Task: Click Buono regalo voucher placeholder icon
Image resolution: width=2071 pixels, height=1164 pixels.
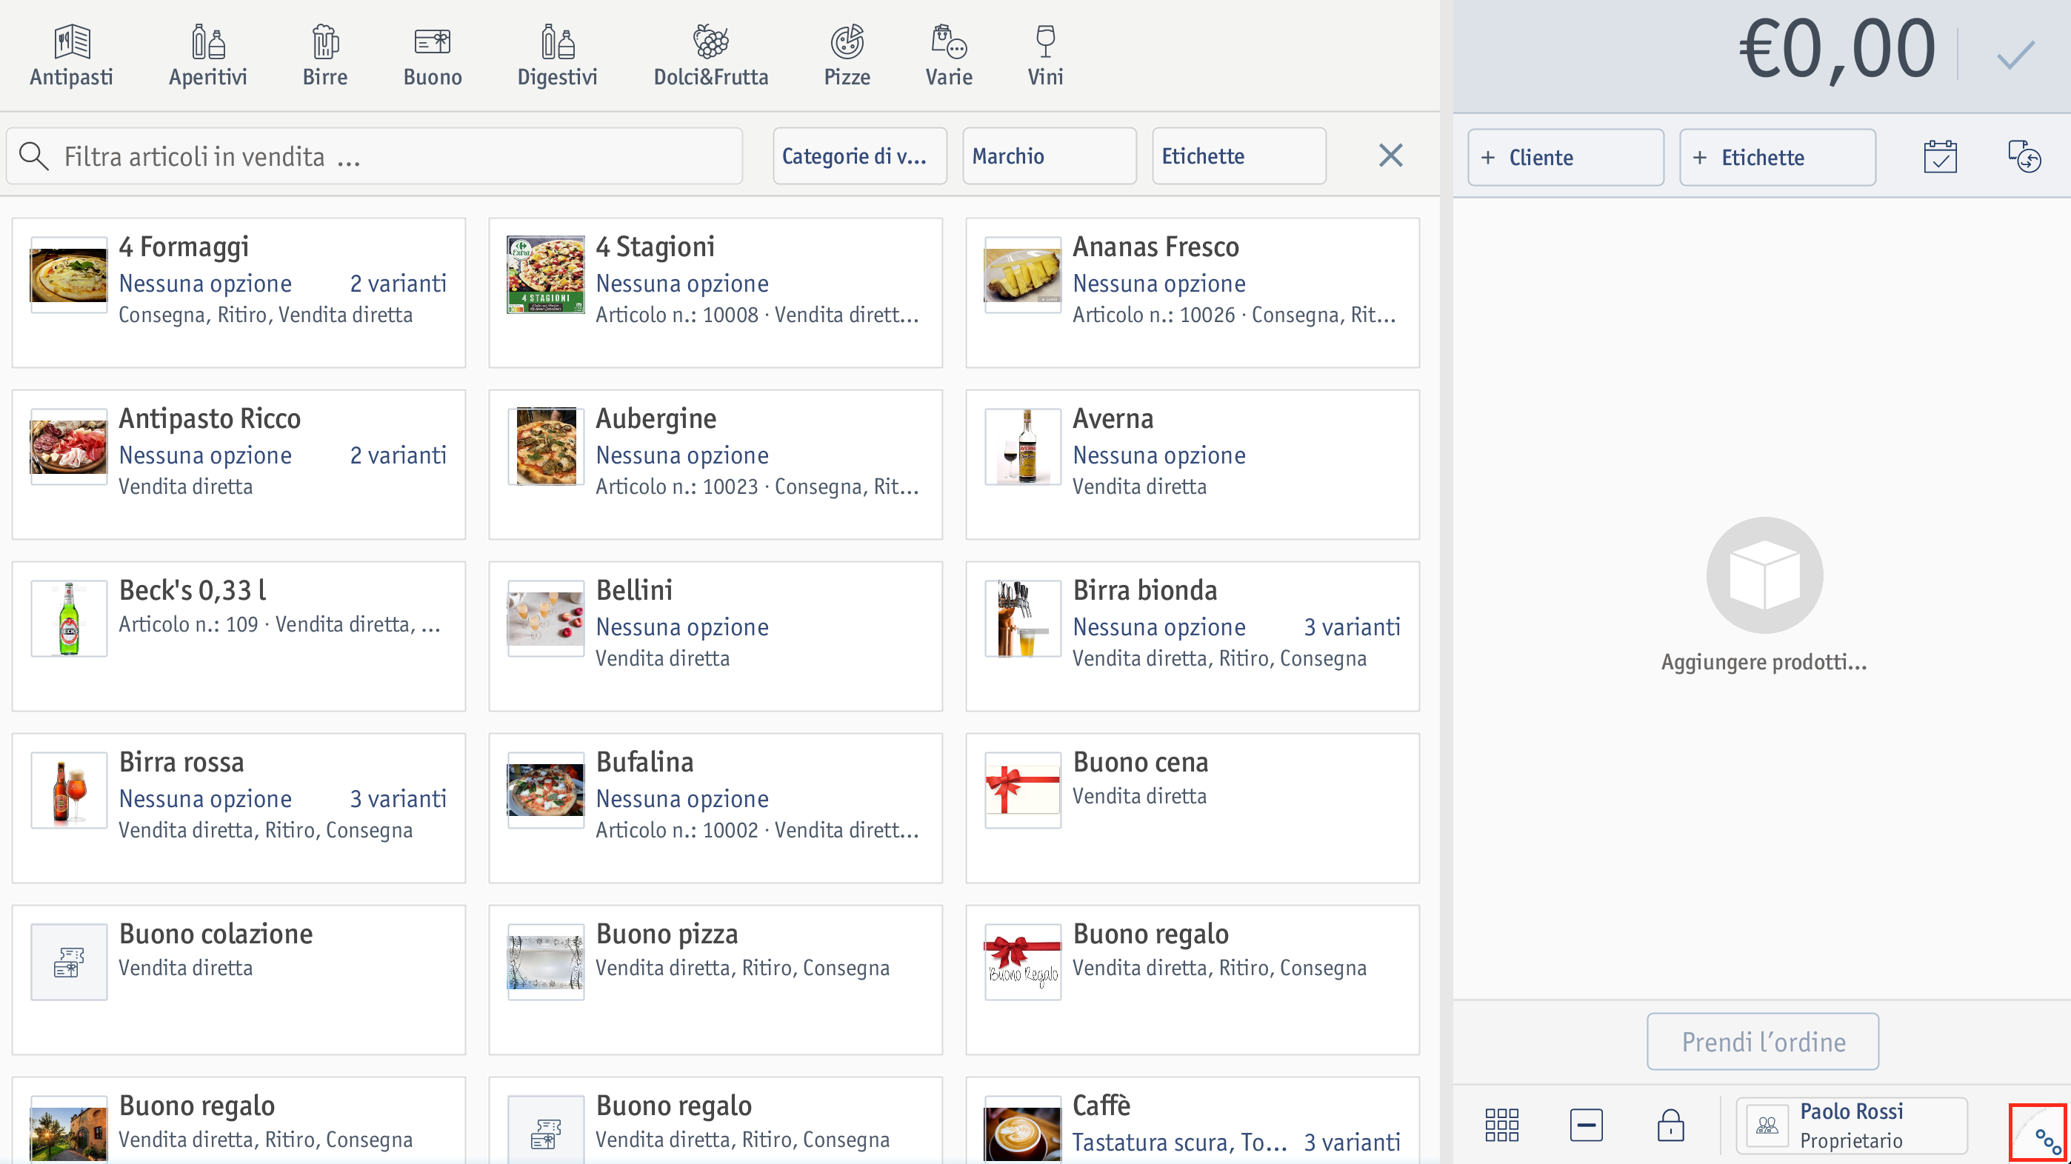Action: pyautogui.click(x=545, y=1129)
